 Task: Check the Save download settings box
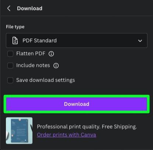point(10,80)
